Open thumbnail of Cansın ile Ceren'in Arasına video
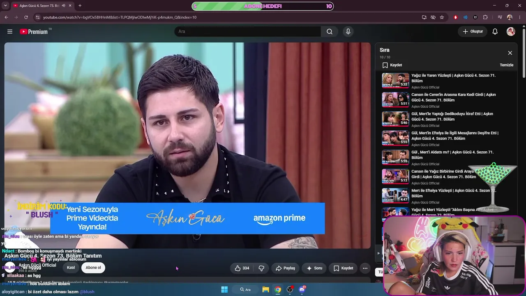Viewport: 526px width, 296px height. (395, 99)
